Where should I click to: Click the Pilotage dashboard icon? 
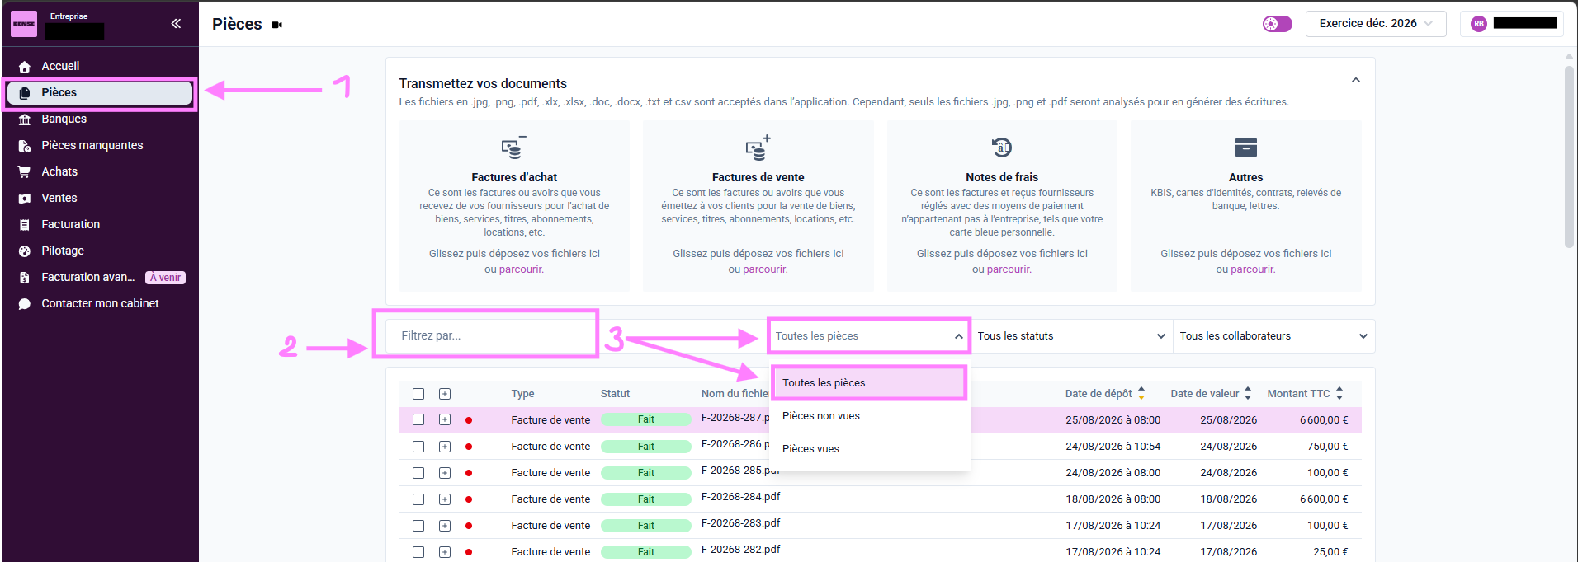click(x=25, y=251)
